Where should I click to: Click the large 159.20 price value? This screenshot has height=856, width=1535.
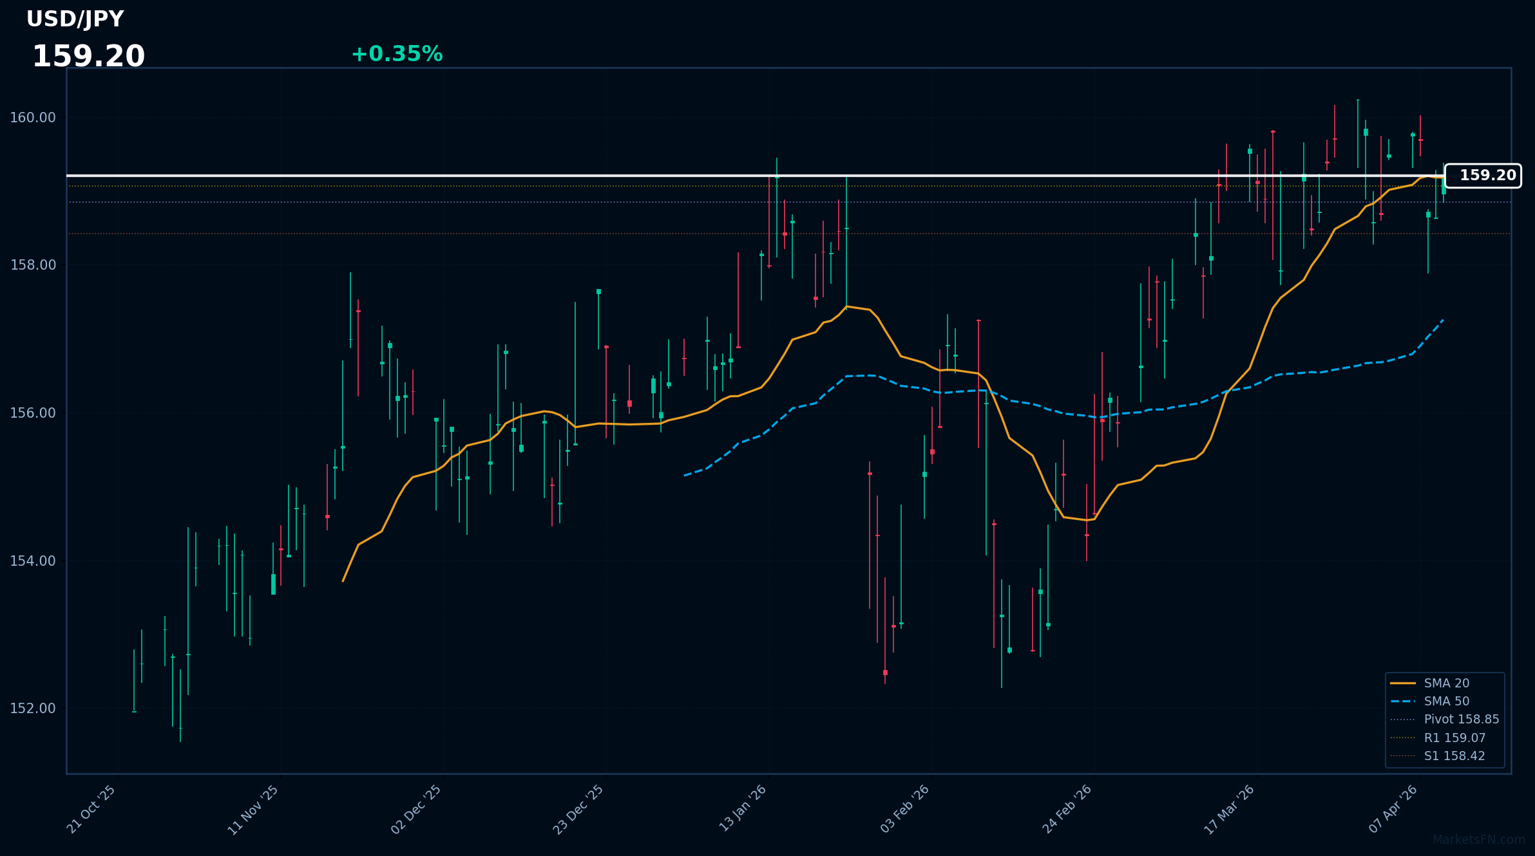88,57
